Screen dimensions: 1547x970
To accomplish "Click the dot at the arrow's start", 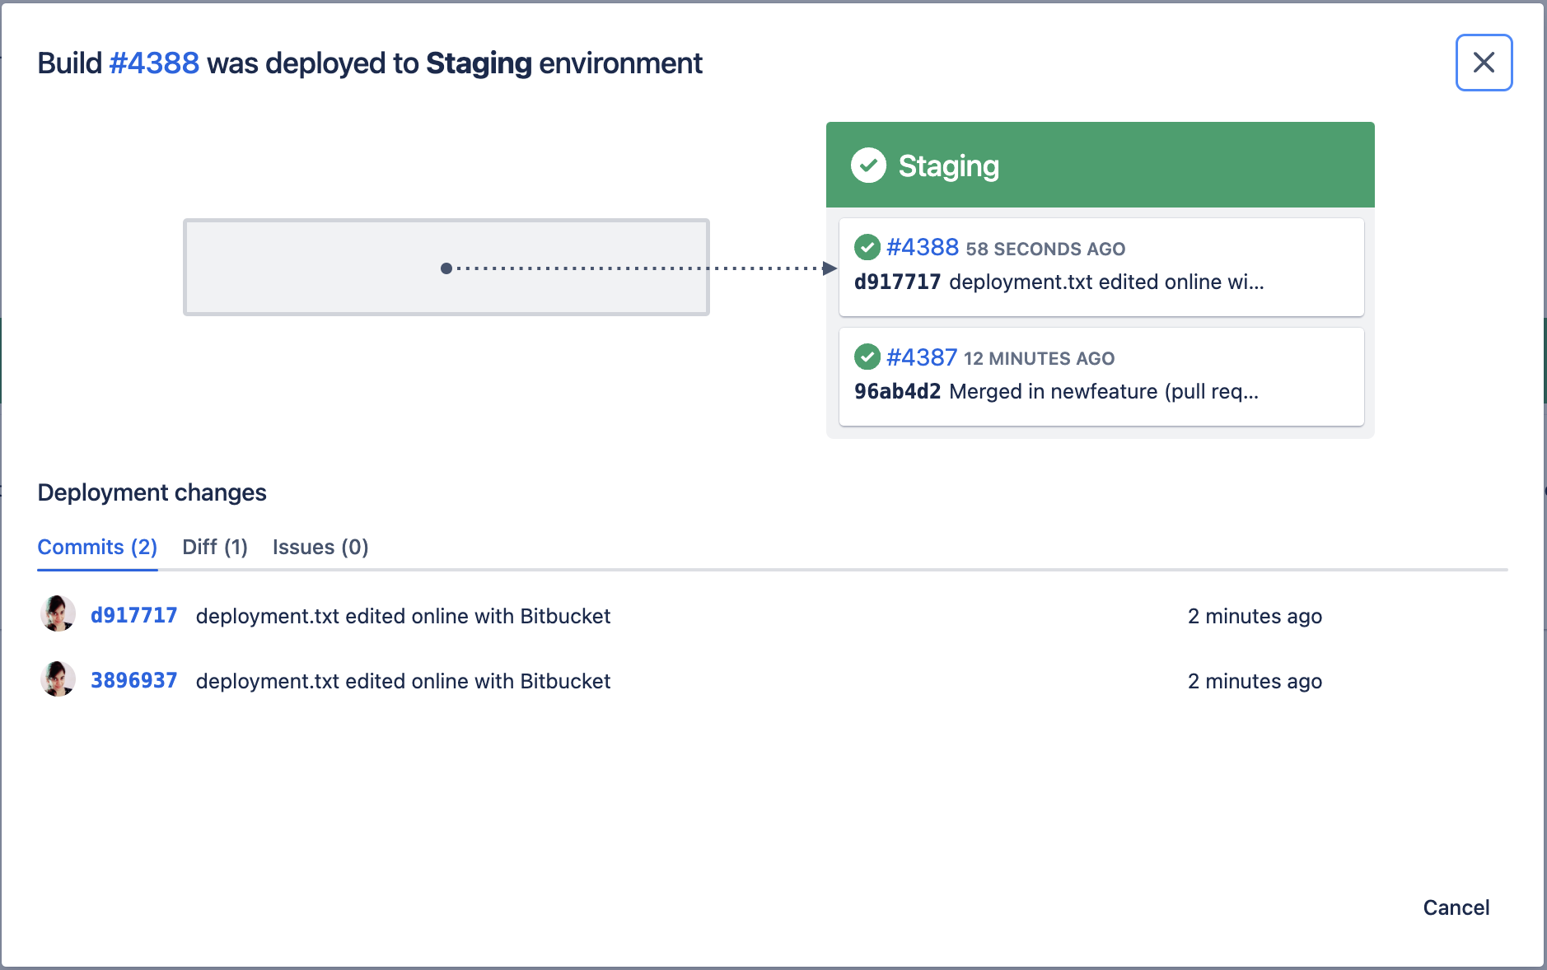I will point(446,268).
